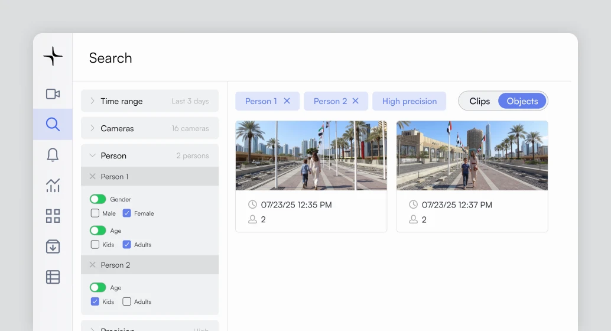611x331 pixels.
Task: Delete Person 1 from the filter panel
Action: (92, 176)
